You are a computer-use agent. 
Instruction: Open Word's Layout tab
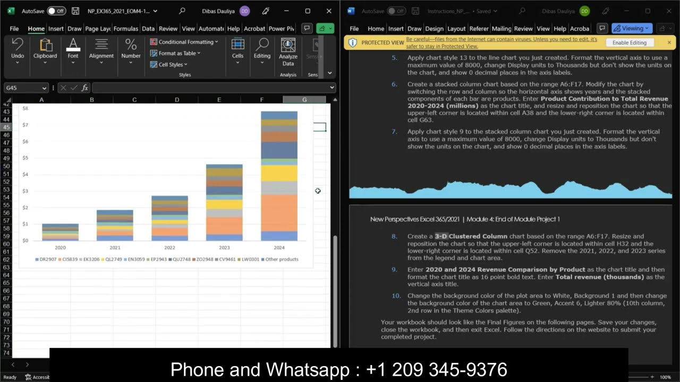pyautogui.click(x=456, y=29)
